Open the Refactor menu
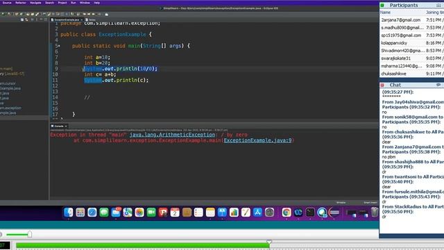The width and height of the screenshot is (444, 250). click(20, 3)
